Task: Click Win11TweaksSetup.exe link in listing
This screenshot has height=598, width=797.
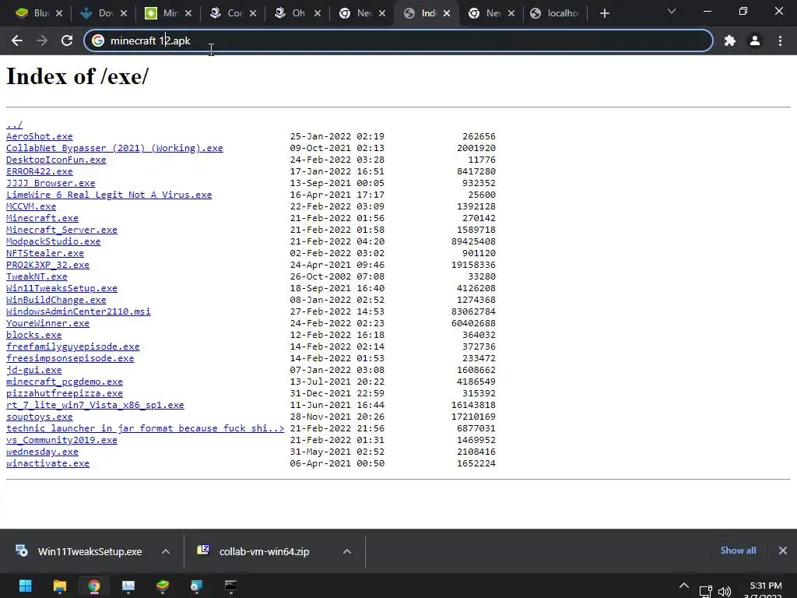Action: coord(61,288)
